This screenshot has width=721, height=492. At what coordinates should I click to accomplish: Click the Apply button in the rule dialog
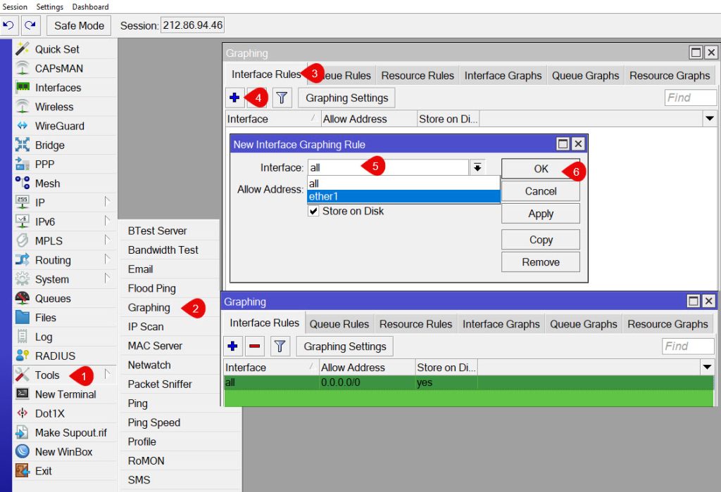540,213
